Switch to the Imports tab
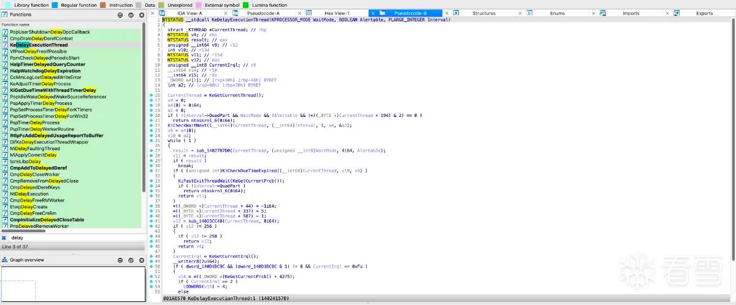The width and height of the screenshot is (736, 305). [631, 13]
